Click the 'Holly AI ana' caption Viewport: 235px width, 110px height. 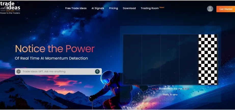click(x=170, y=95)
